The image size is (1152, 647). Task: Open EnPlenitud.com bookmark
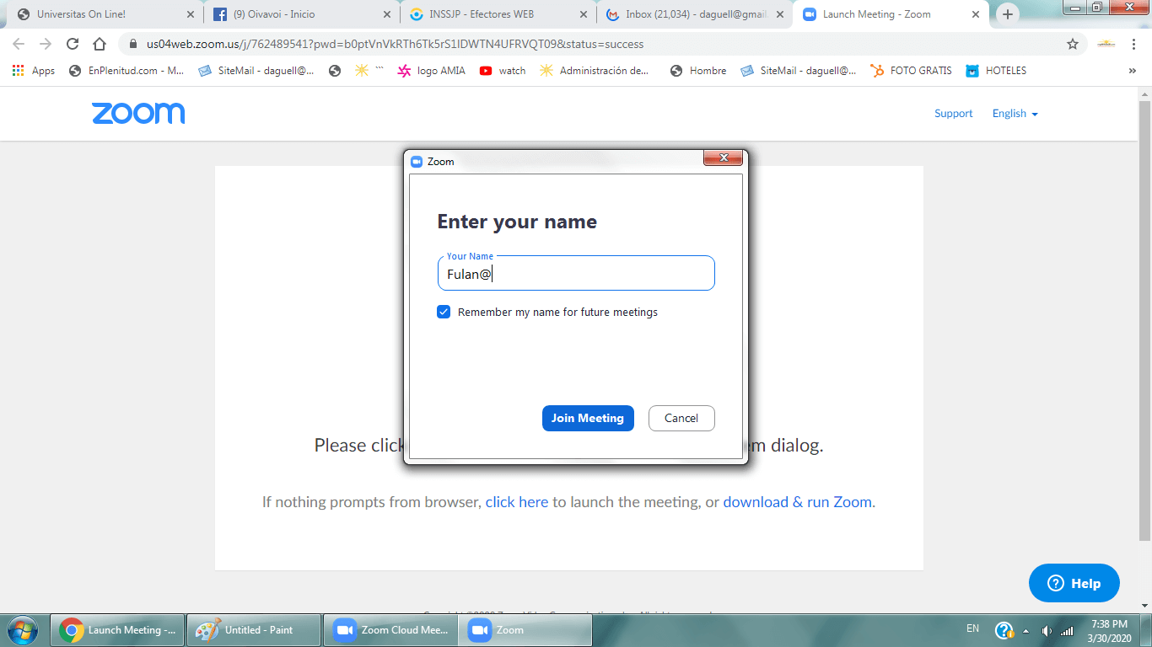pyautogui.click(x=127, y=71)
